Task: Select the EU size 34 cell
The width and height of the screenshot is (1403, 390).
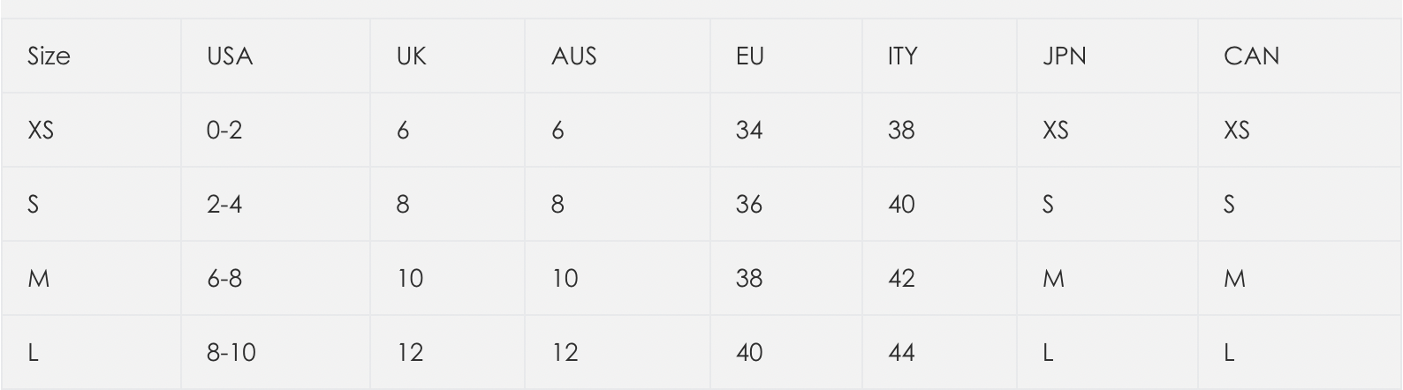Action: pyautogui.click(x=749, y=131)
